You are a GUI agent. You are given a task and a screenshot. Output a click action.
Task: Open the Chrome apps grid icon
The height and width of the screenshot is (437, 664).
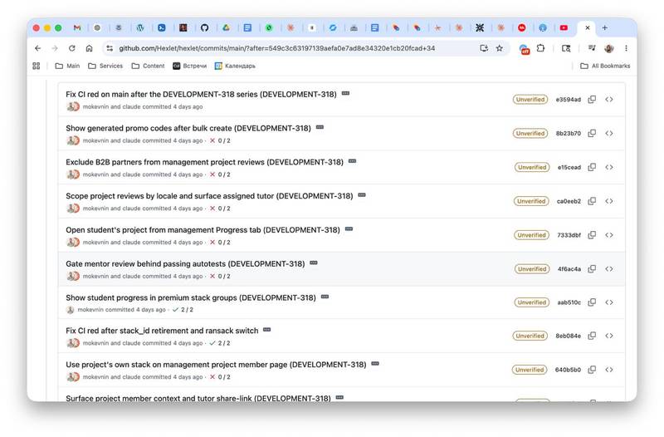click(x=37, y=66)
